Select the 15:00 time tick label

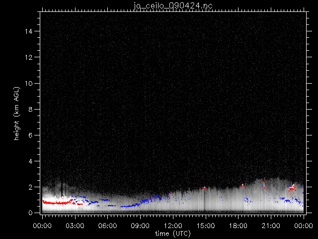[206, 226]
